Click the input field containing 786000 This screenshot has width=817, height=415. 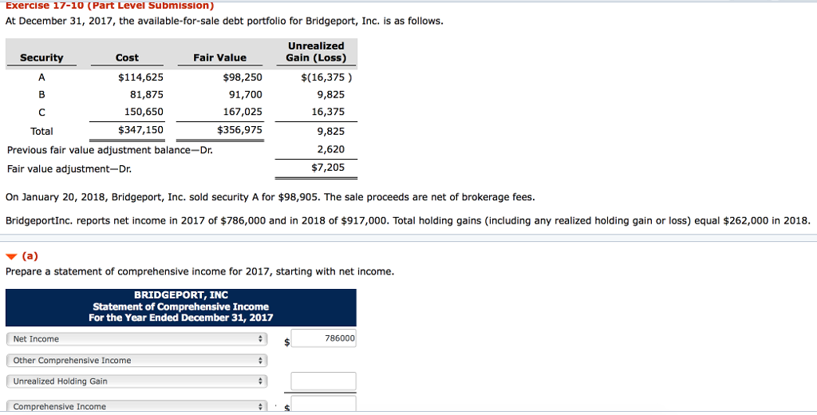pyautogui.click(x=323, y=338)
